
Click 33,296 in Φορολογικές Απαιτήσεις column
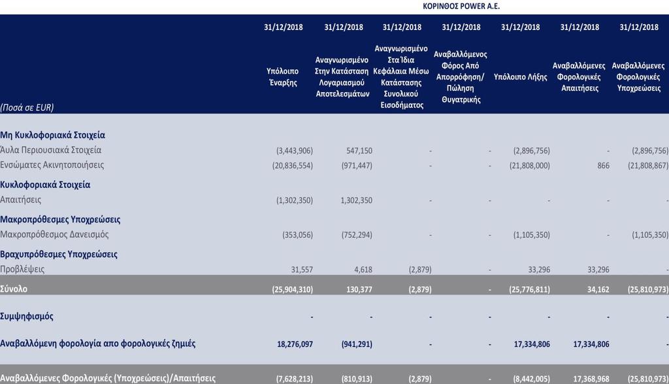[598, 270]
